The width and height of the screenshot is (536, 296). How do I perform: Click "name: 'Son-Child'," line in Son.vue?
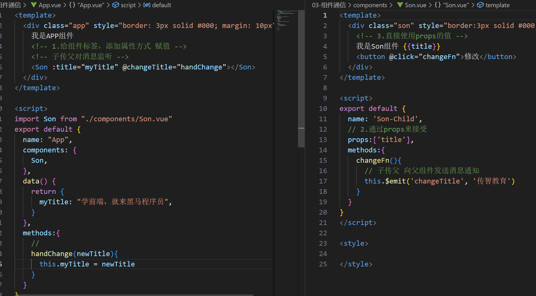point(385,119)
